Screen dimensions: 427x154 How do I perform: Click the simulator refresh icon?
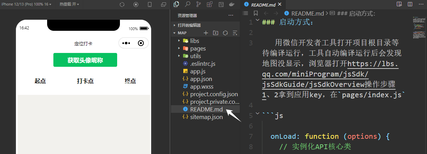click(x=122, y=4)
